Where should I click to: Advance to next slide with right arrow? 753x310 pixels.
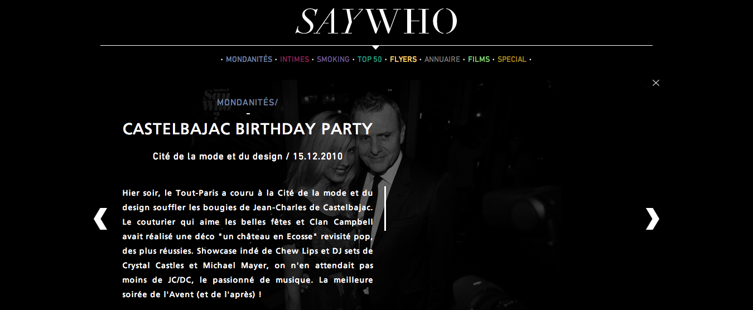652,219
